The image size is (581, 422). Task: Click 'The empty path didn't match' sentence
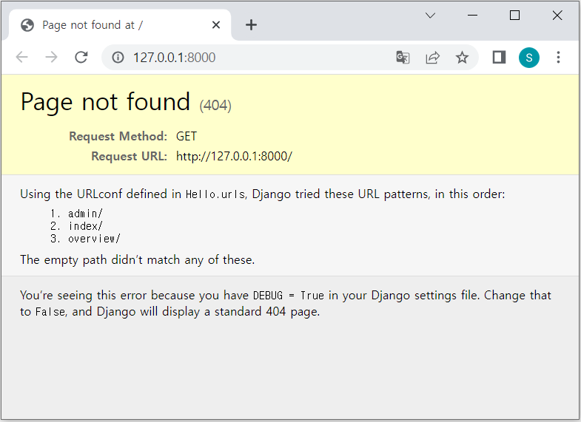pos(138,260)
